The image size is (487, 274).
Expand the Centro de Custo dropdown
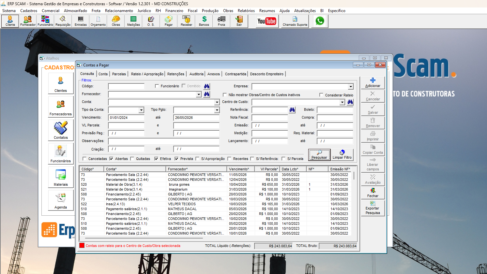342,102
